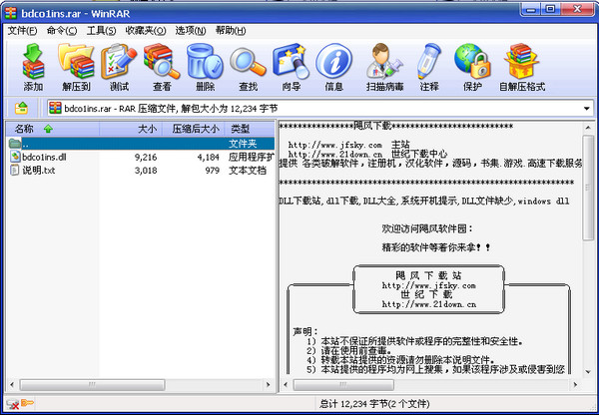Image resolution: width=599 pixels, height=415 pixels.
Task: Open the 注释 (Comment) tool
Action: click(429, 68)
